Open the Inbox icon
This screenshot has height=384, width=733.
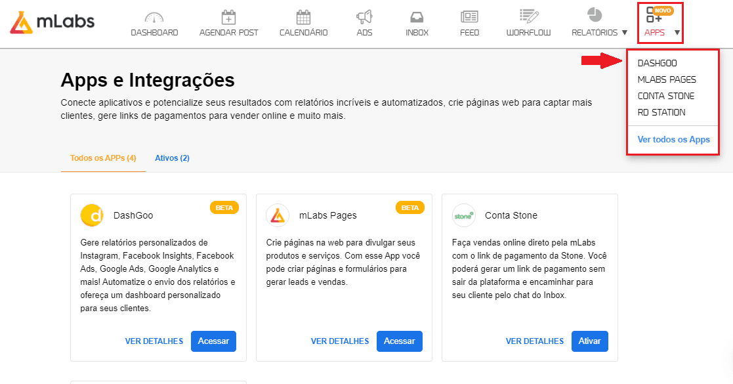[x=416, y=16]
